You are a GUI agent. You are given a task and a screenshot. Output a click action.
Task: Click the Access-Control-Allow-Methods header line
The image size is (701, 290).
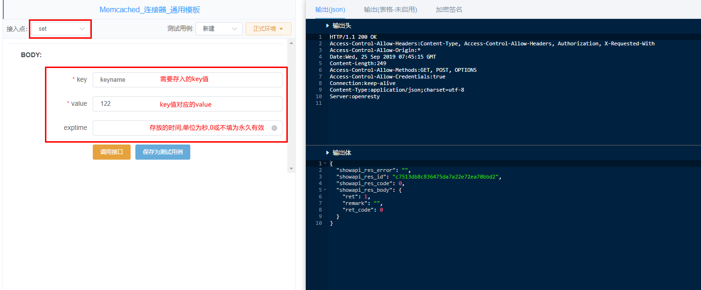(403, 70)
